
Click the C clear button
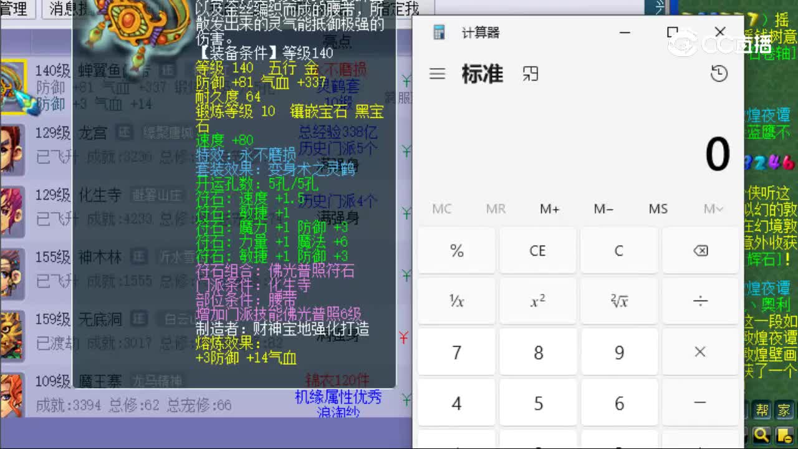click(x=619, y=251)
